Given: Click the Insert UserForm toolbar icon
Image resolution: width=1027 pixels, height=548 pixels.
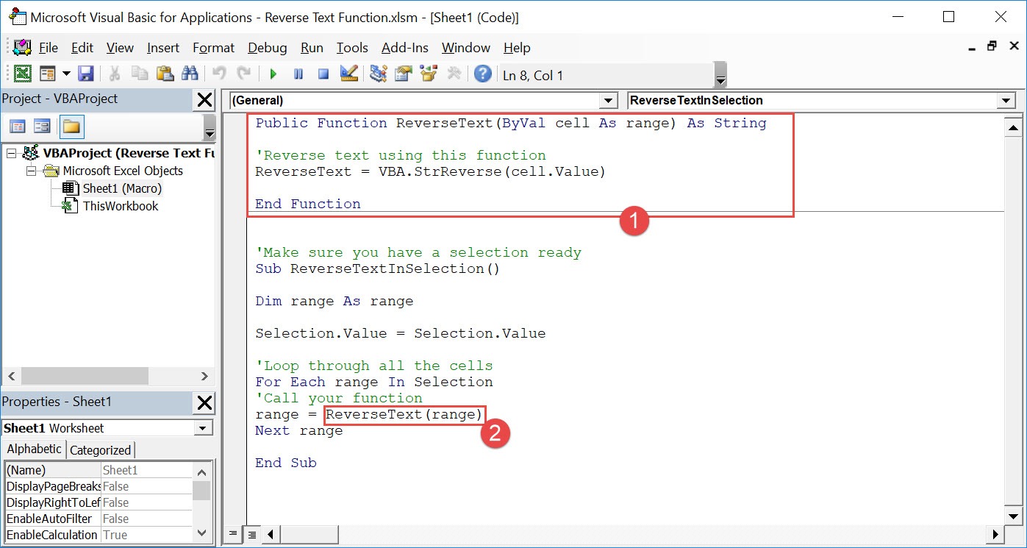Looking at the screenshot, I should (48, 74).
